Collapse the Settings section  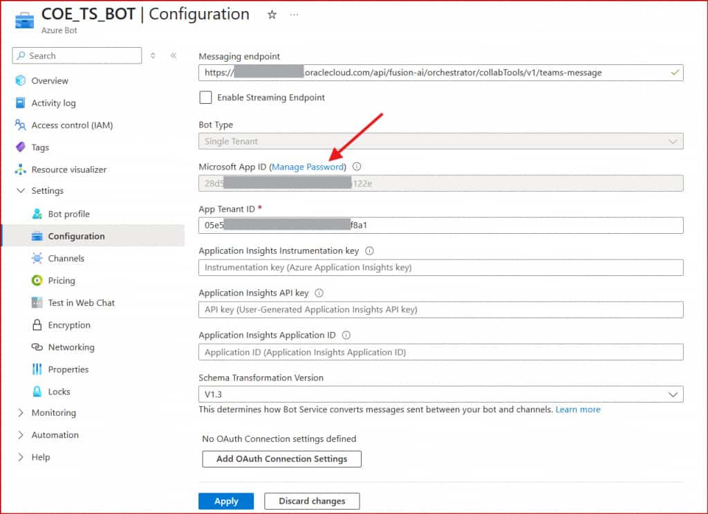tap(21, 191)
